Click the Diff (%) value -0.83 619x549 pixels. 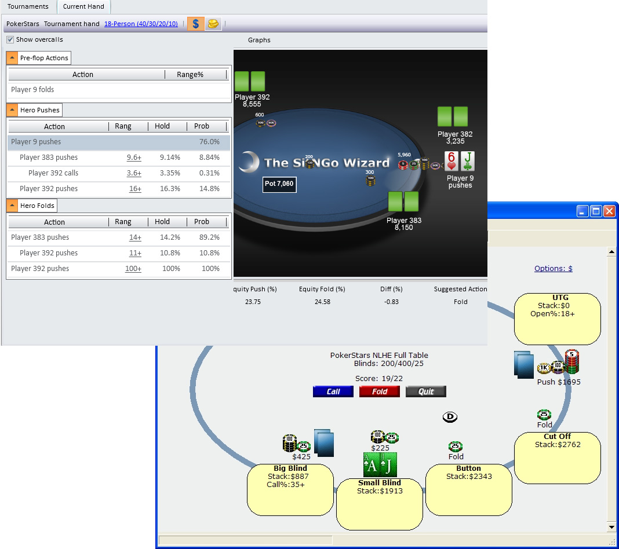click(391, 302)
